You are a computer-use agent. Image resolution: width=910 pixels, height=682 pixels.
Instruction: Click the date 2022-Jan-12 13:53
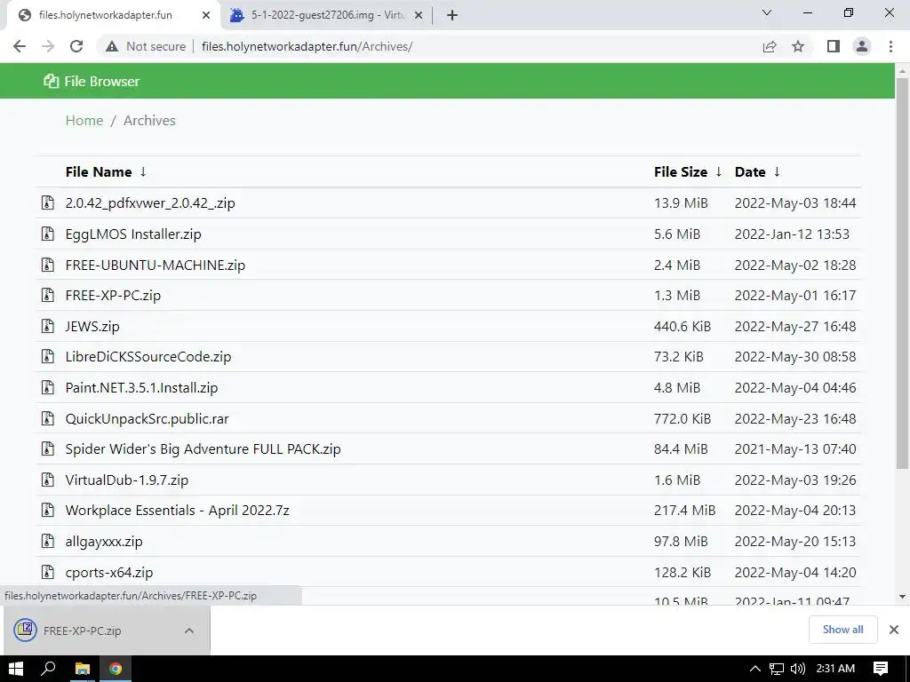(x=792, y=234)
